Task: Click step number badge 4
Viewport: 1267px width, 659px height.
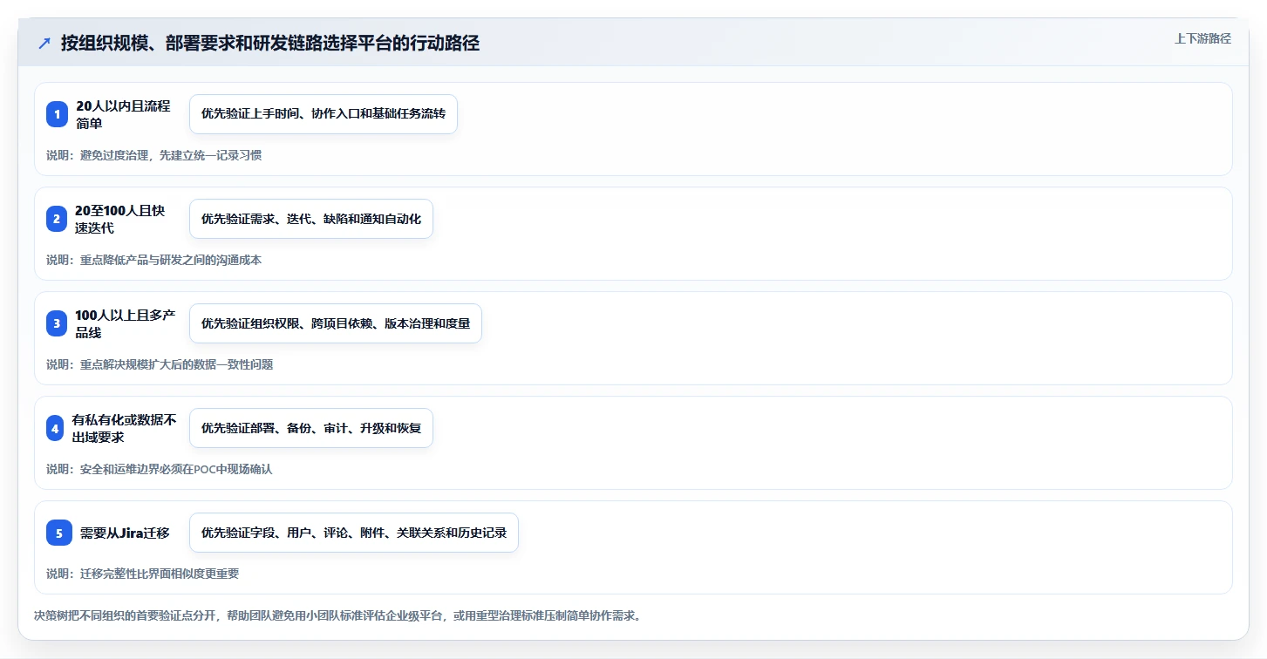Action: pos(55,428)
